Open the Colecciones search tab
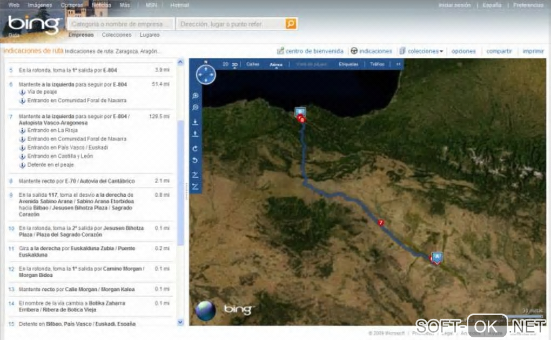 pos(117,35)
